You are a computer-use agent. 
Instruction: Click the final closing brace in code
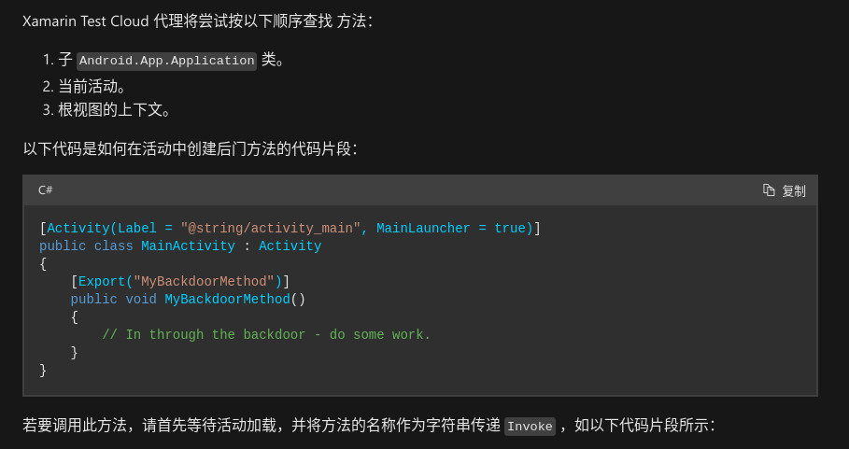coord(43,371)
